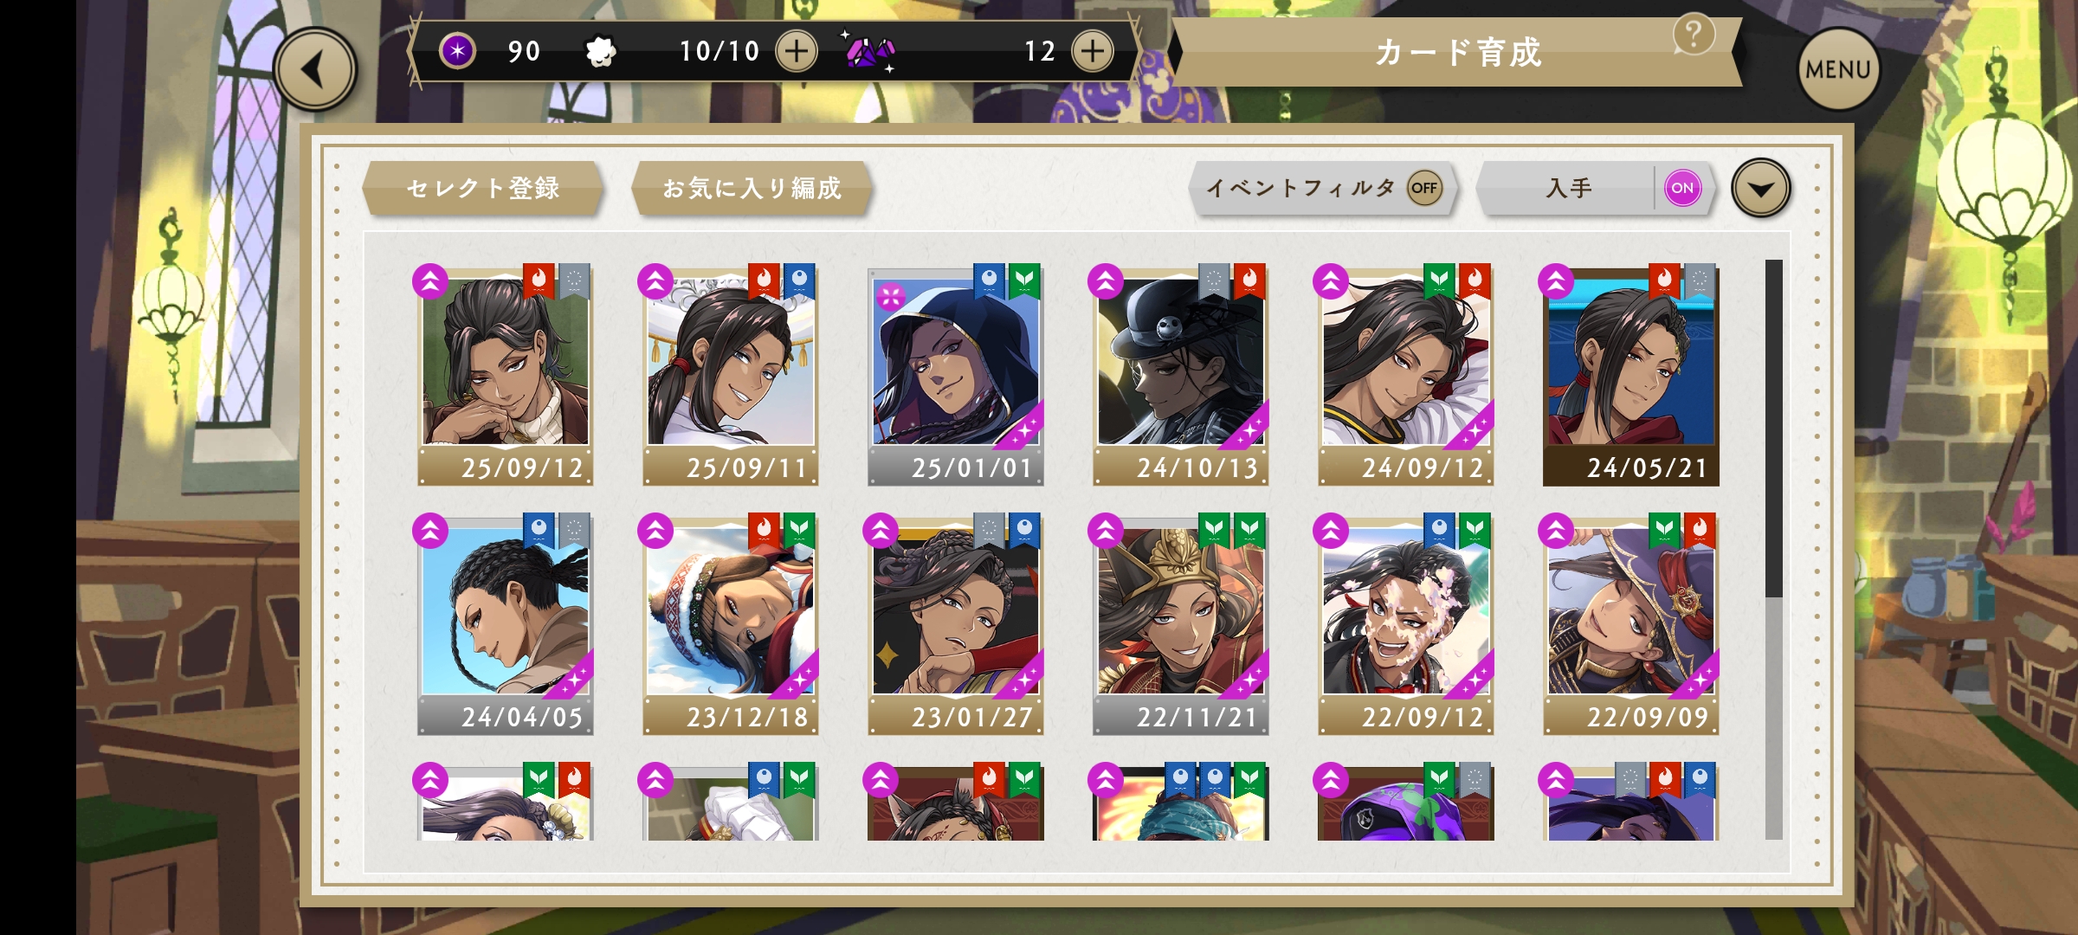The image size is (2078, 935).
Task: Add gems with the plus next to 12
Action: pyautogui.click(x=1093, y=51)
